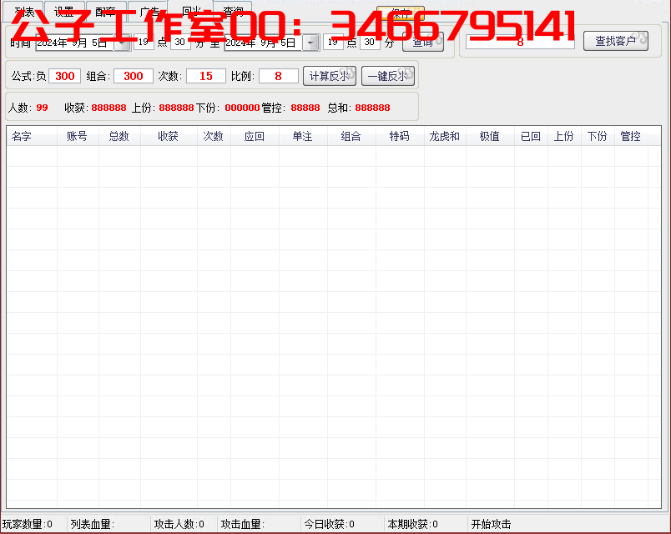671x534 pixels.
Task: Click the 已回 column header
Action: tap(531, 137)
